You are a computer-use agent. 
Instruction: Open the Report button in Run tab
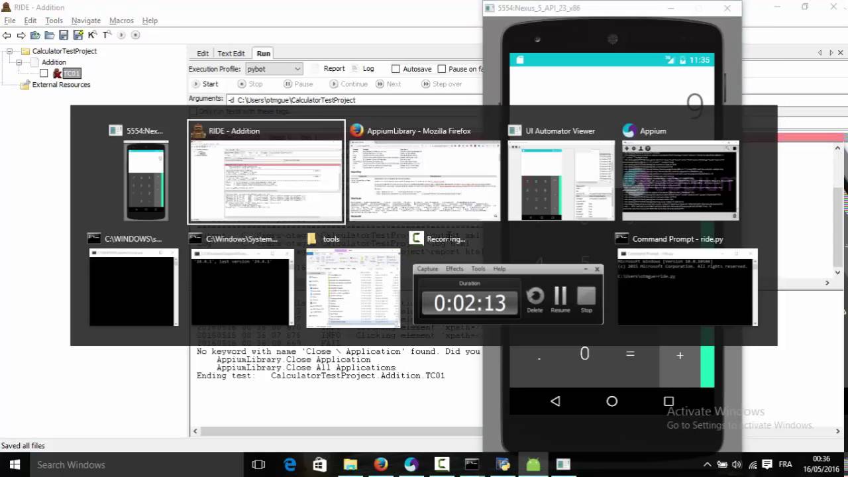pos(329,69)
